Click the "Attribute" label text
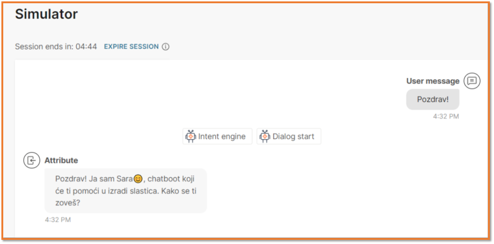 [61, 161]
